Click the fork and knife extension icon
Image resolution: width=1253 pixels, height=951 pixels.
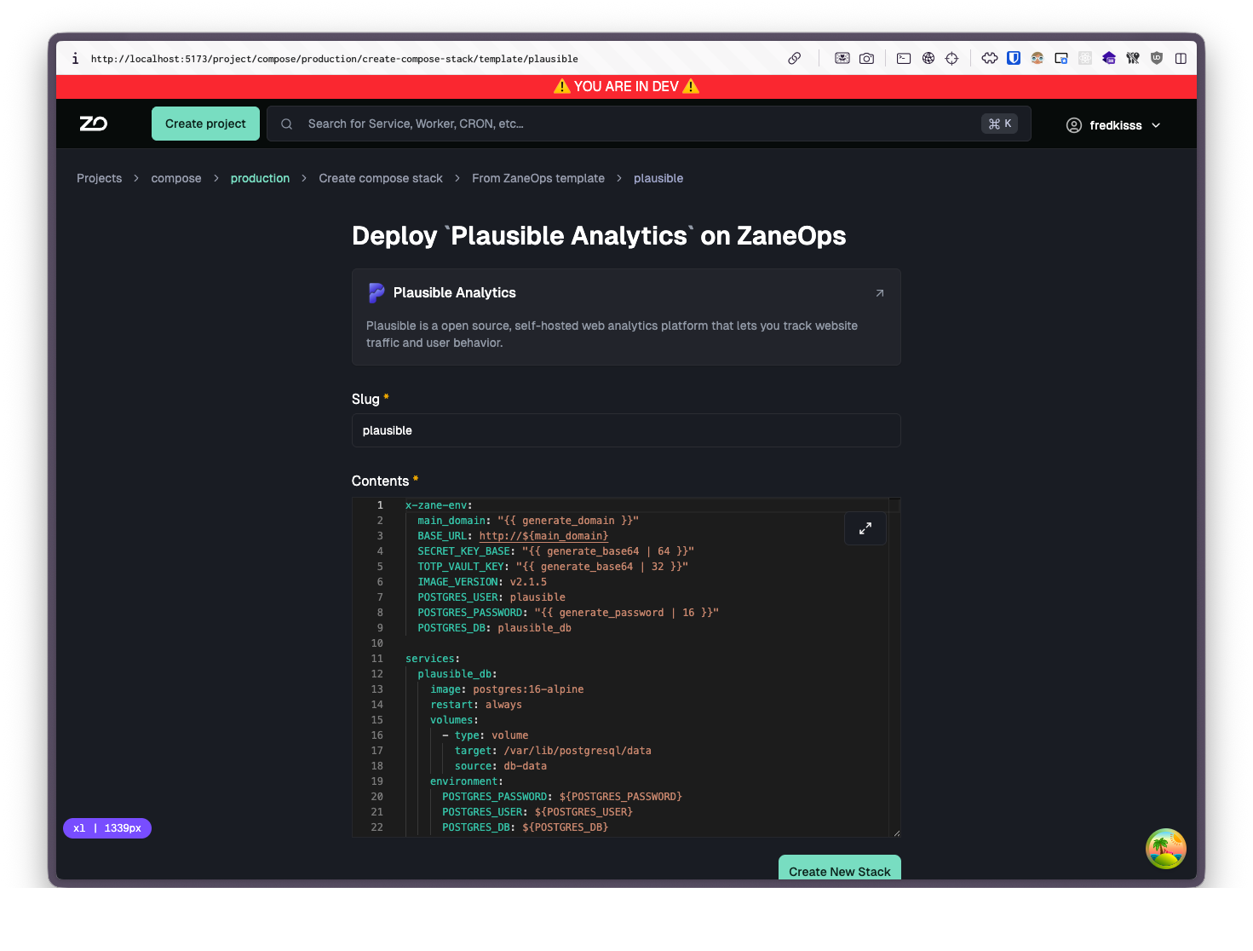pos(1133,58)
